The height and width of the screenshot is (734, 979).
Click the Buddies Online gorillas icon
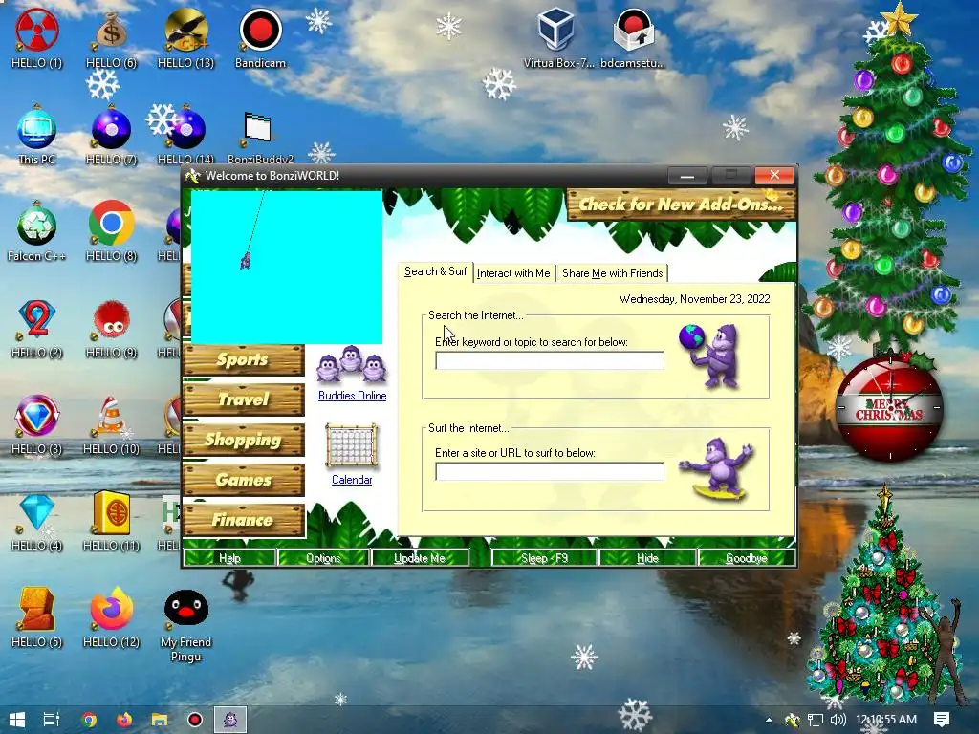coord(352,364)
